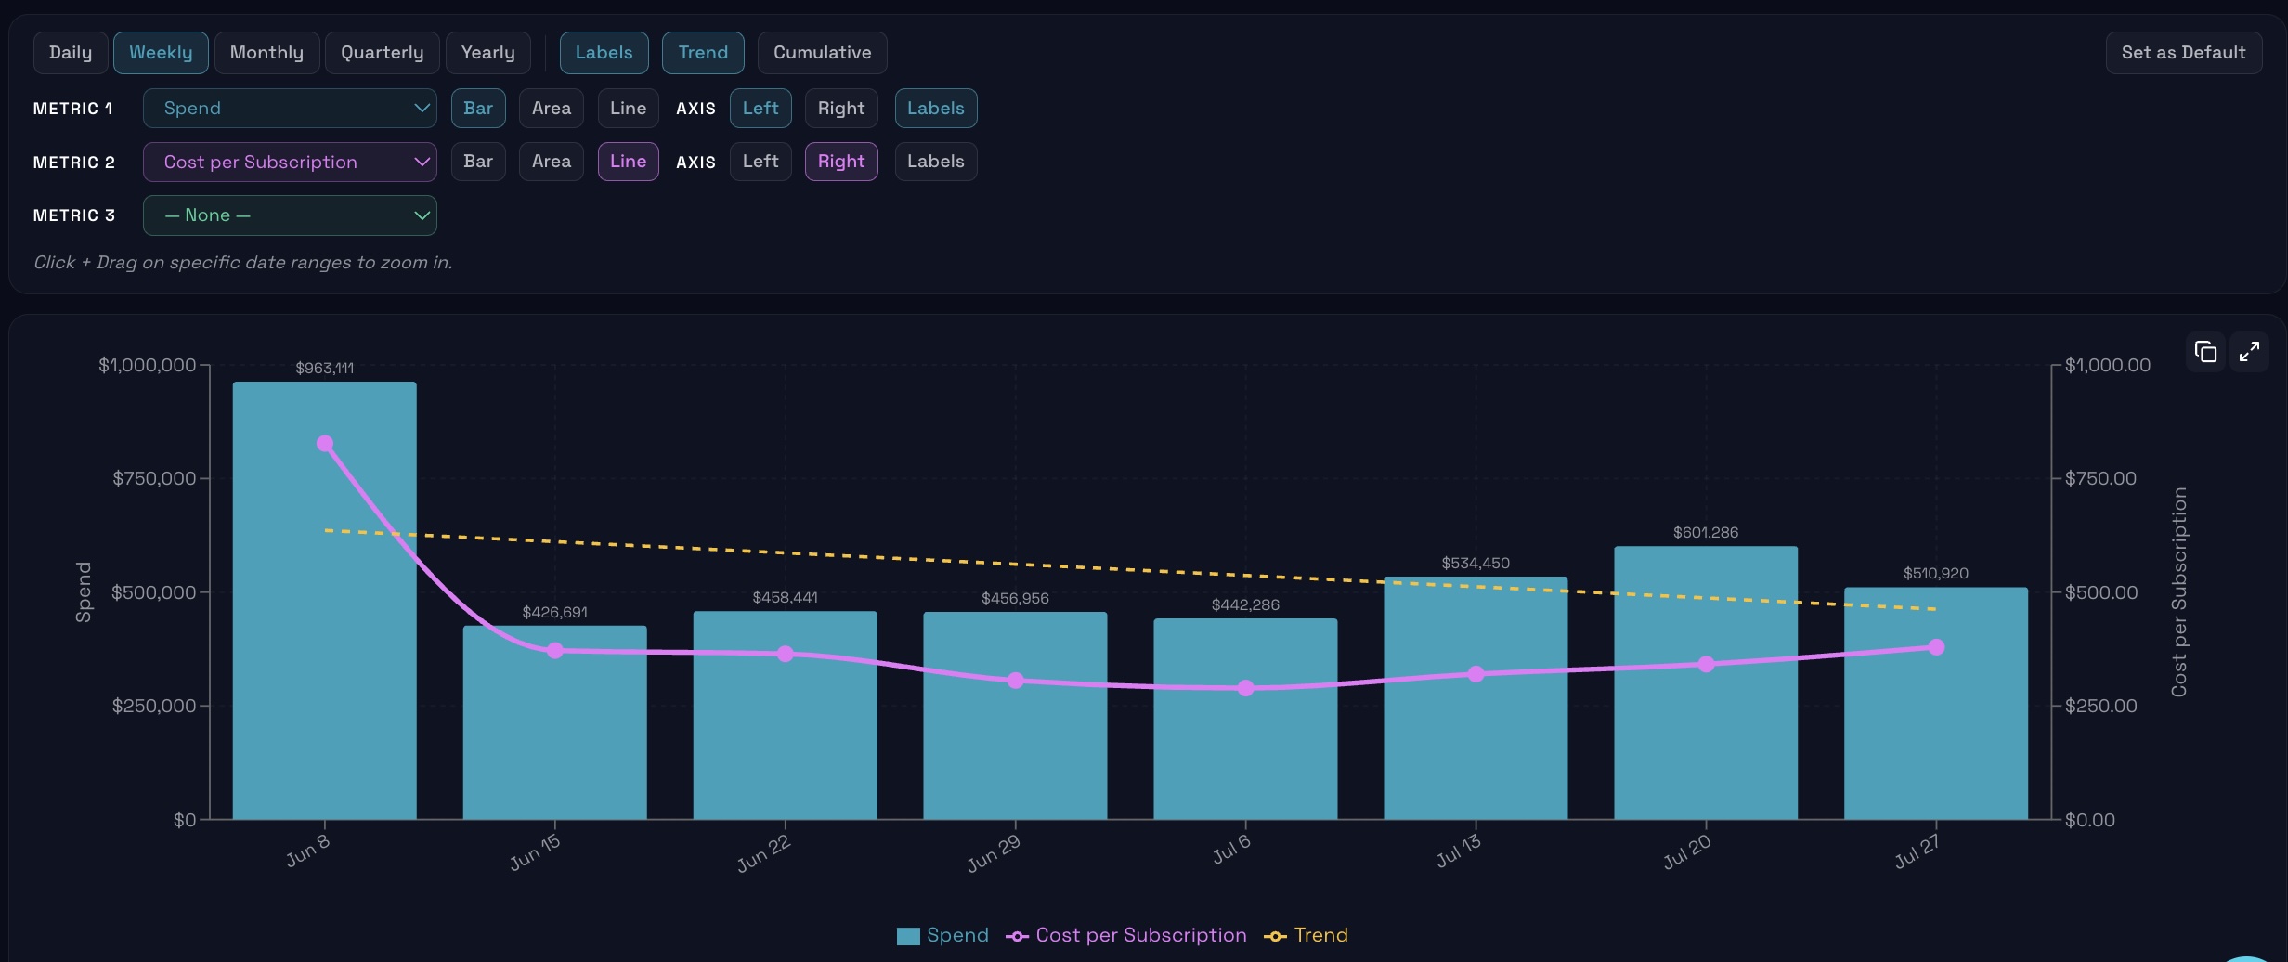This screenshot has height=962, width=2288.
Task: Open the Metric 2 Cost per Subscription dropdown
Action: 290,162
